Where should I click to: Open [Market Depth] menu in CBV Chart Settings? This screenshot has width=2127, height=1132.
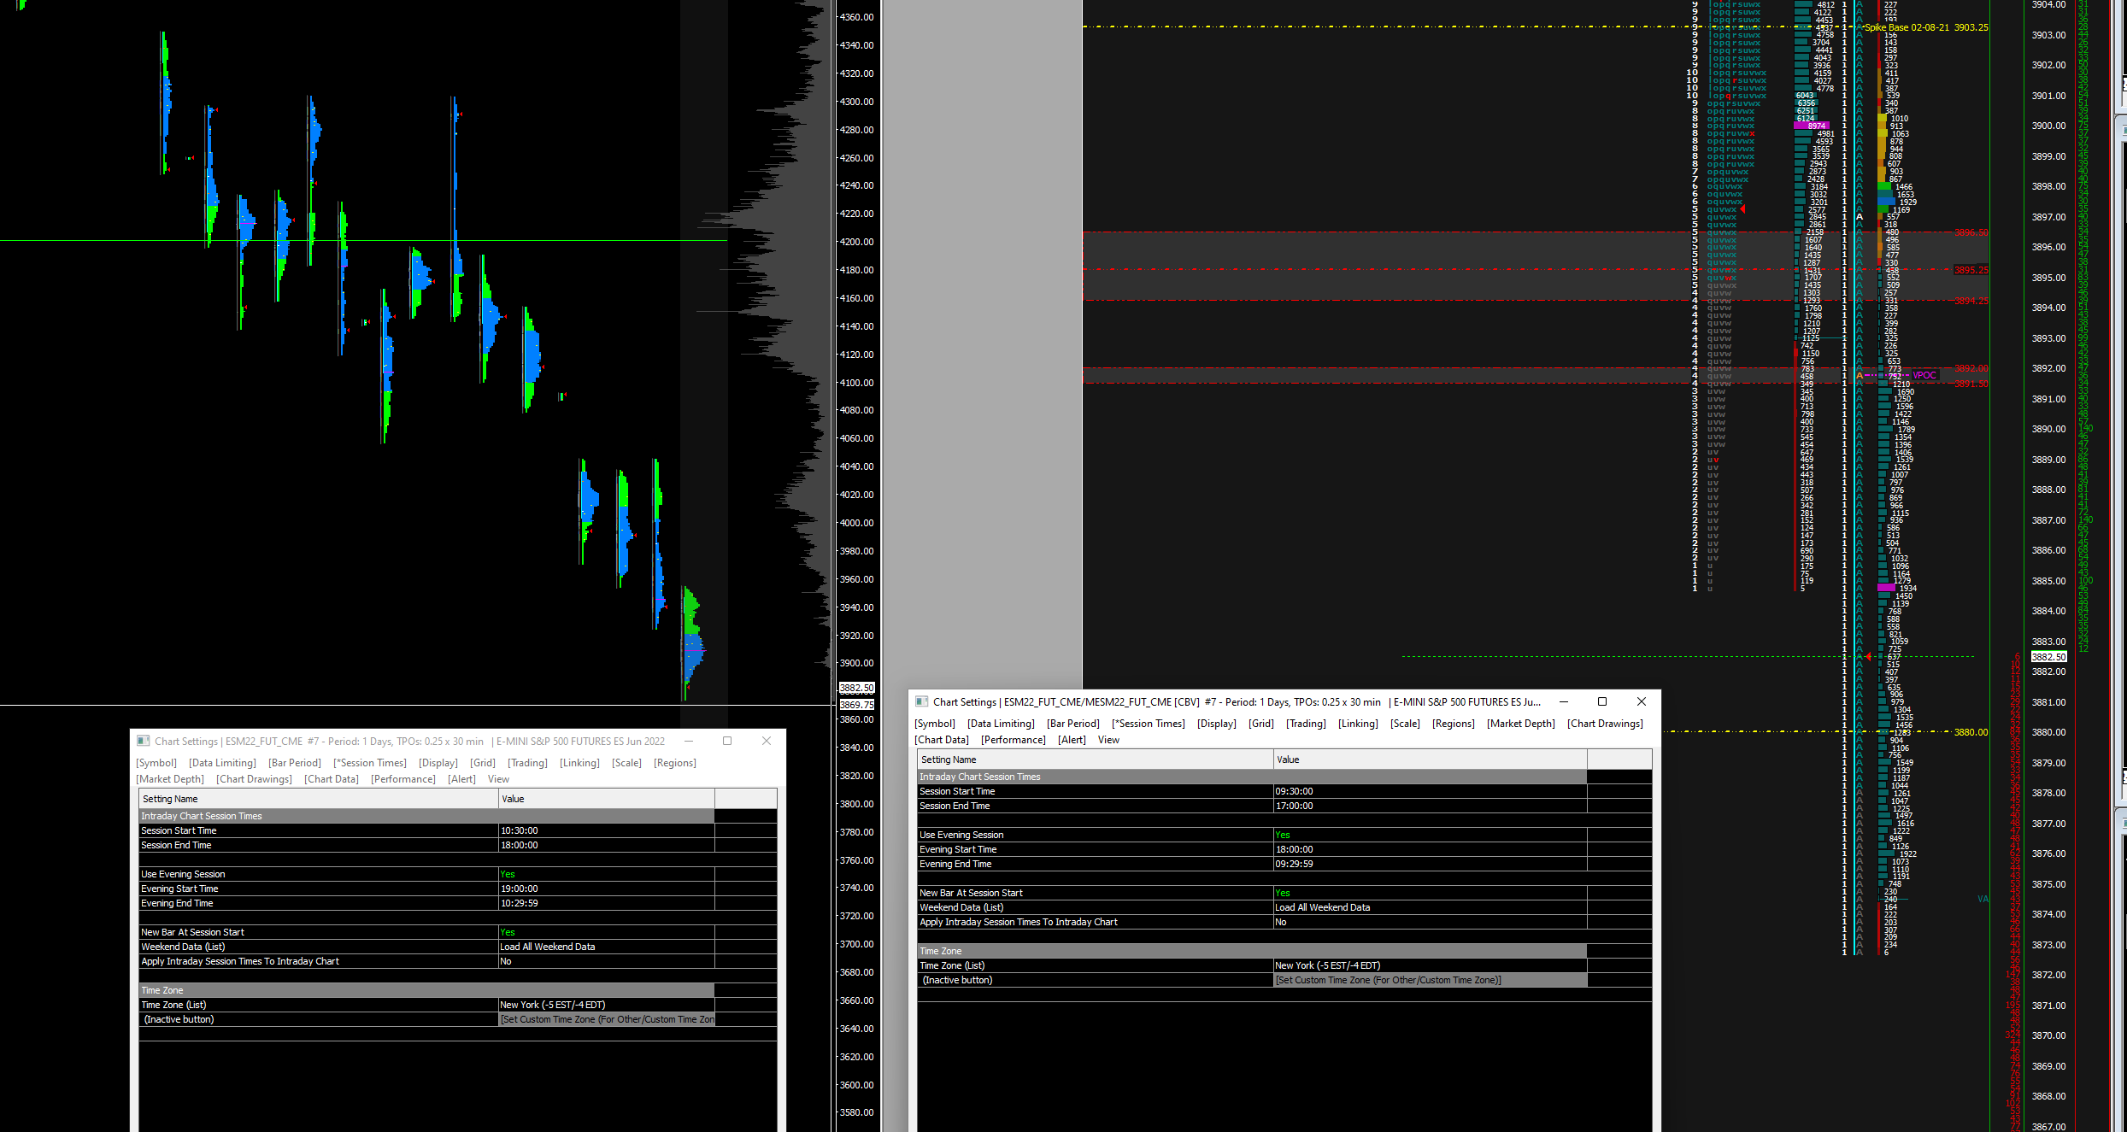[1520, 724]
